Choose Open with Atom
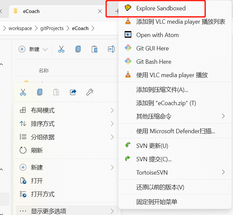Viewport: 233px width, 215px height. click(x=158, y=35)
